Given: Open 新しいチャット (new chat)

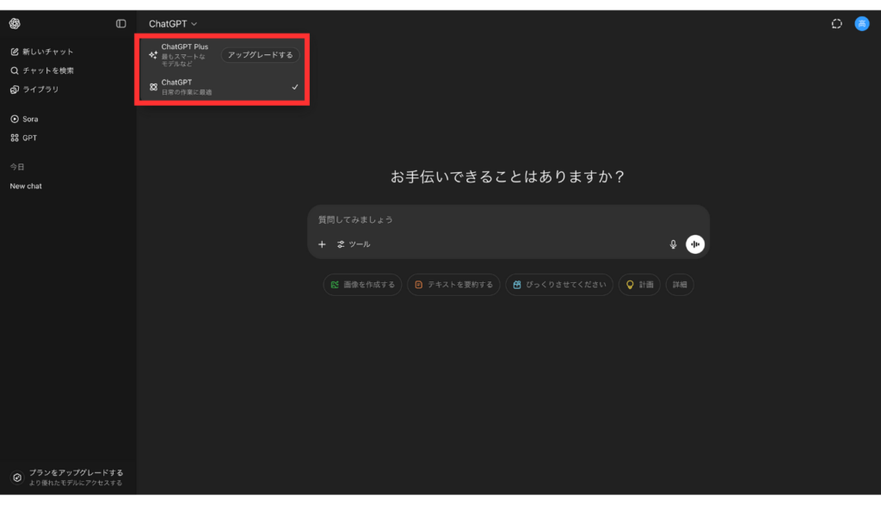Looking at the screenshot, I should pos(42,52).
